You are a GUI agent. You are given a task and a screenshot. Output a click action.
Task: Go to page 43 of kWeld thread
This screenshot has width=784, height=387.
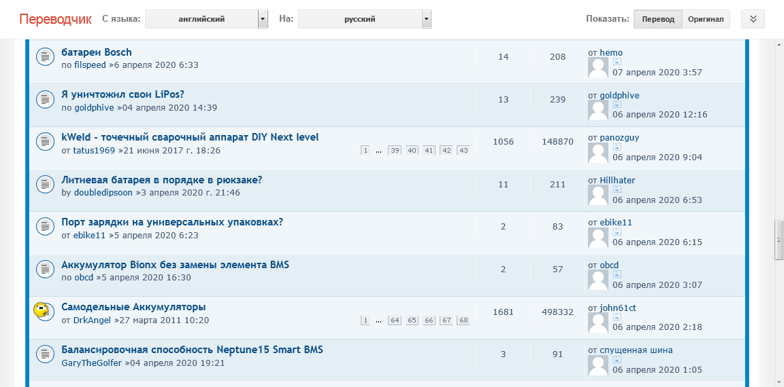pyautogui.click(x=463, y=151)
